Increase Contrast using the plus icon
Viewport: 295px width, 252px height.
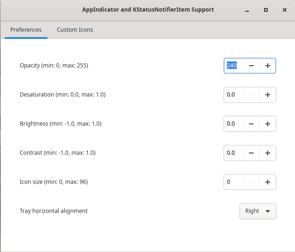pos(268,153)
